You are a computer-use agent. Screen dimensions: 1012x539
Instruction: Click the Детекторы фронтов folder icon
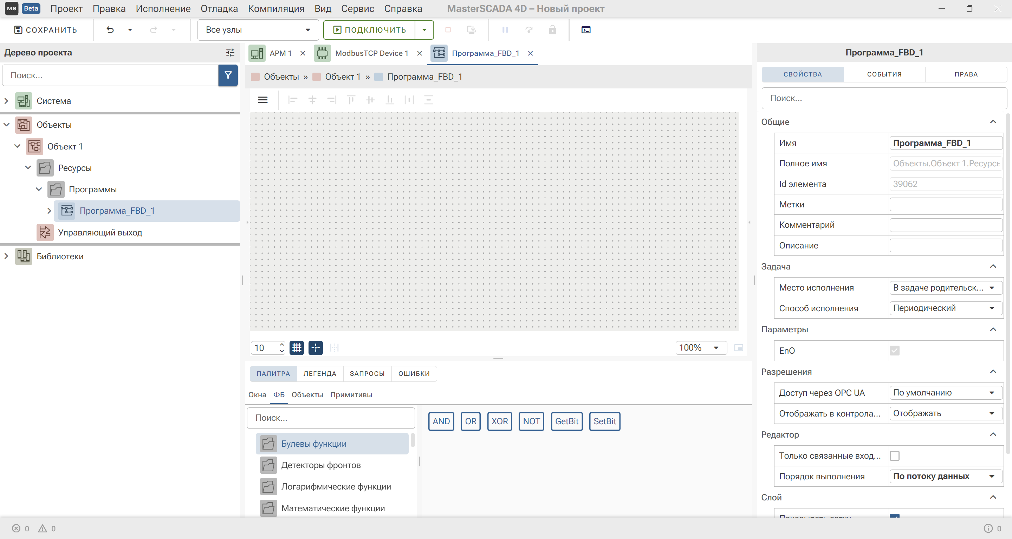pyautogui.click(x=268, y=465)
